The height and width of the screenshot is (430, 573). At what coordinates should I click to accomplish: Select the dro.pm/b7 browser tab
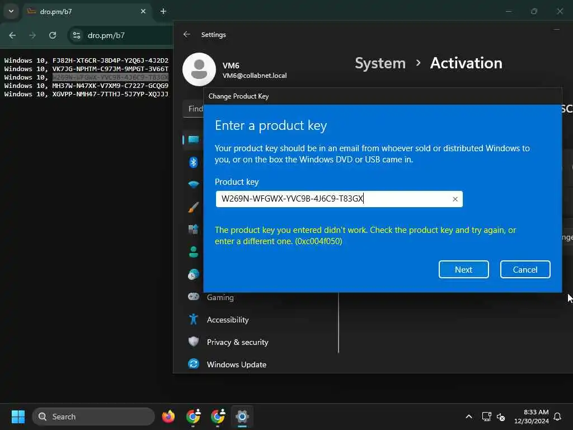88,12
